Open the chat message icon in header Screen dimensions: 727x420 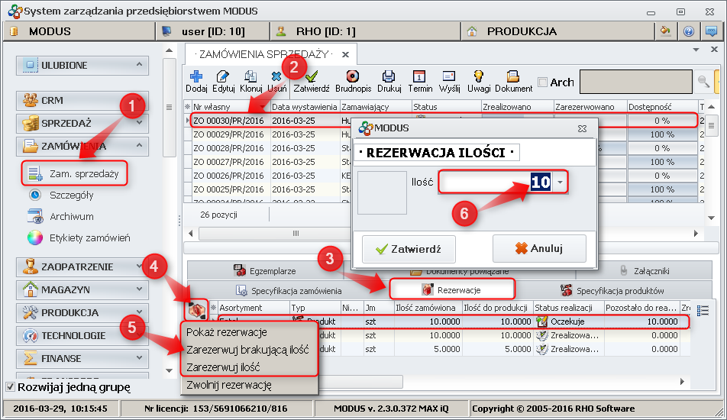(711, 31)
